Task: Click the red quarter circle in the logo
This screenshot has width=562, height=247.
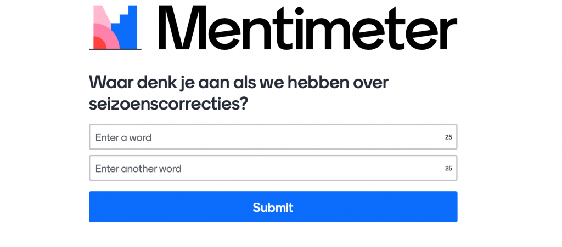Action: coord(100,43)
